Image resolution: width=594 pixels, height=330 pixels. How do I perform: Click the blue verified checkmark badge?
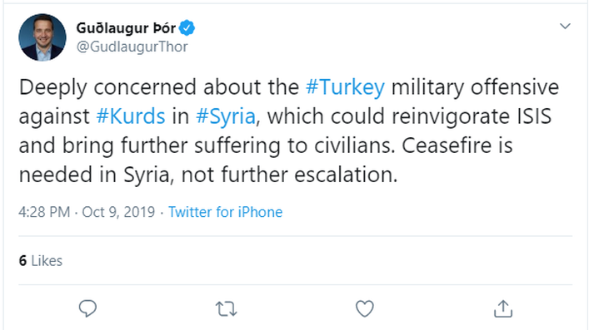(187, 28)
